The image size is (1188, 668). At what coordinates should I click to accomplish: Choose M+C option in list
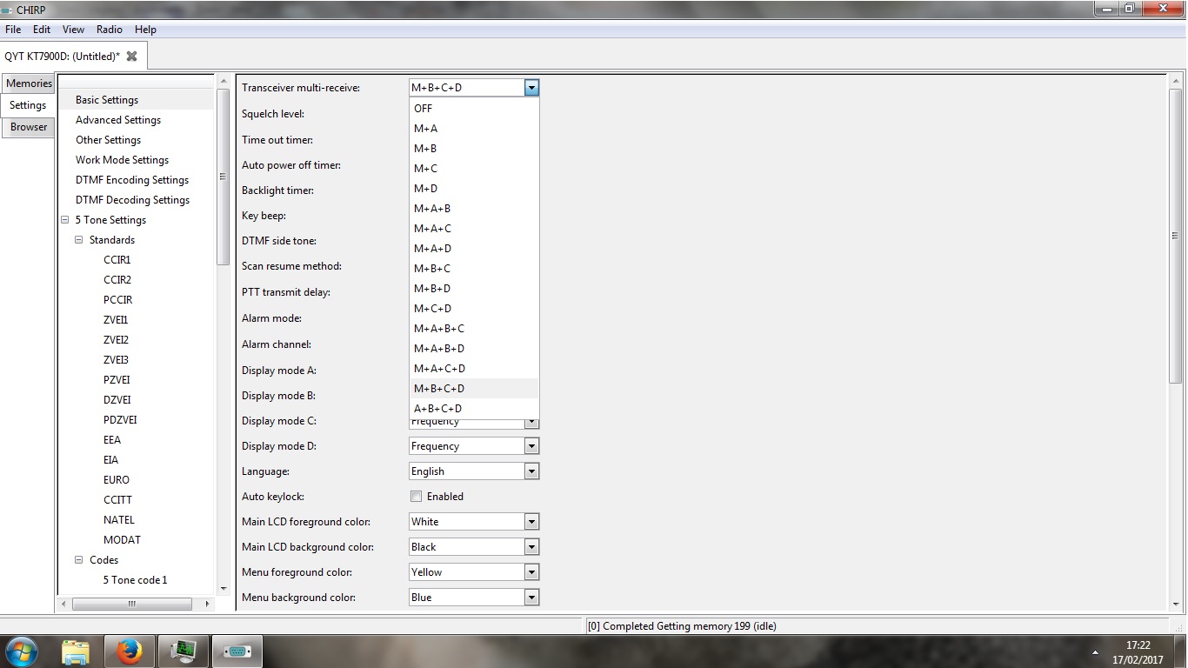[x=474, y=169]
